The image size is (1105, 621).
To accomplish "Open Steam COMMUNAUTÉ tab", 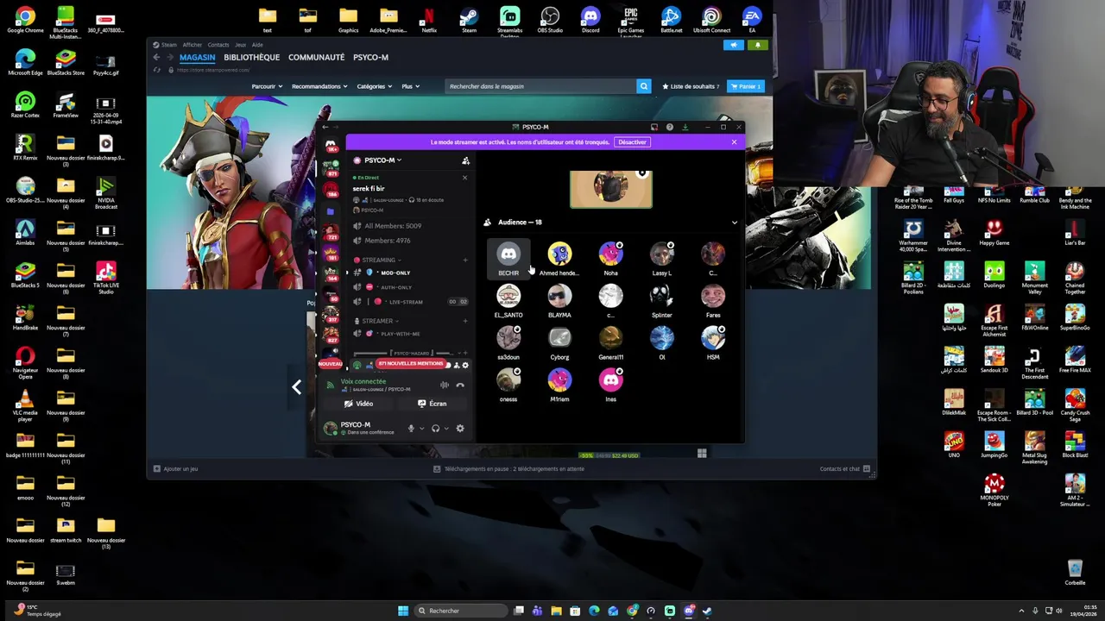I will [317, 57].
